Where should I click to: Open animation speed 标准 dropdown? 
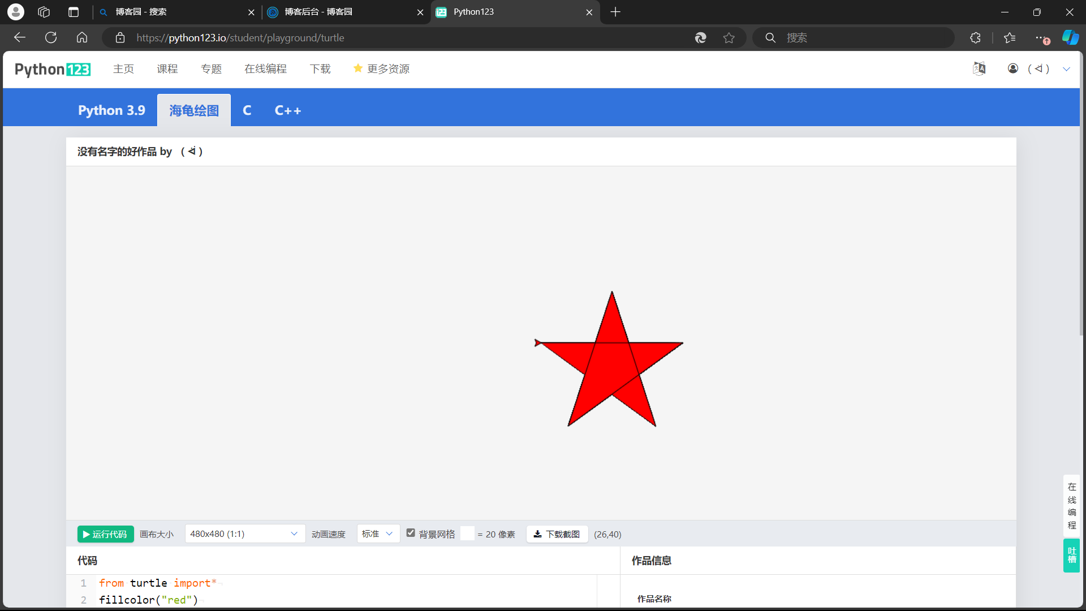tap(378, 534)
